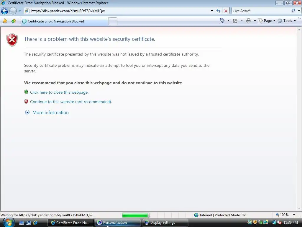This screenshot has height=227, width=302.
Task: Open the Page menu
Action: (267, 21)
